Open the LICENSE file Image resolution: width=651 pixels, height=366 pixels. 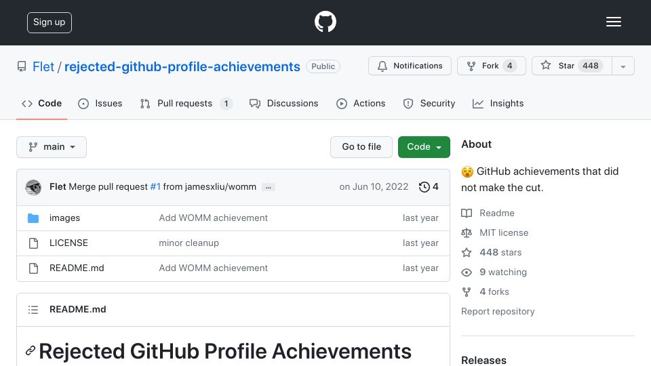point(68,243)
